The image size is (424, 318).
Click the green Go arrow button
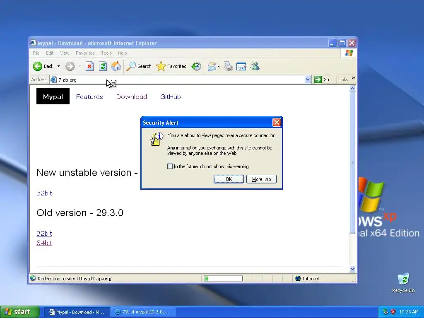(318, 79)
